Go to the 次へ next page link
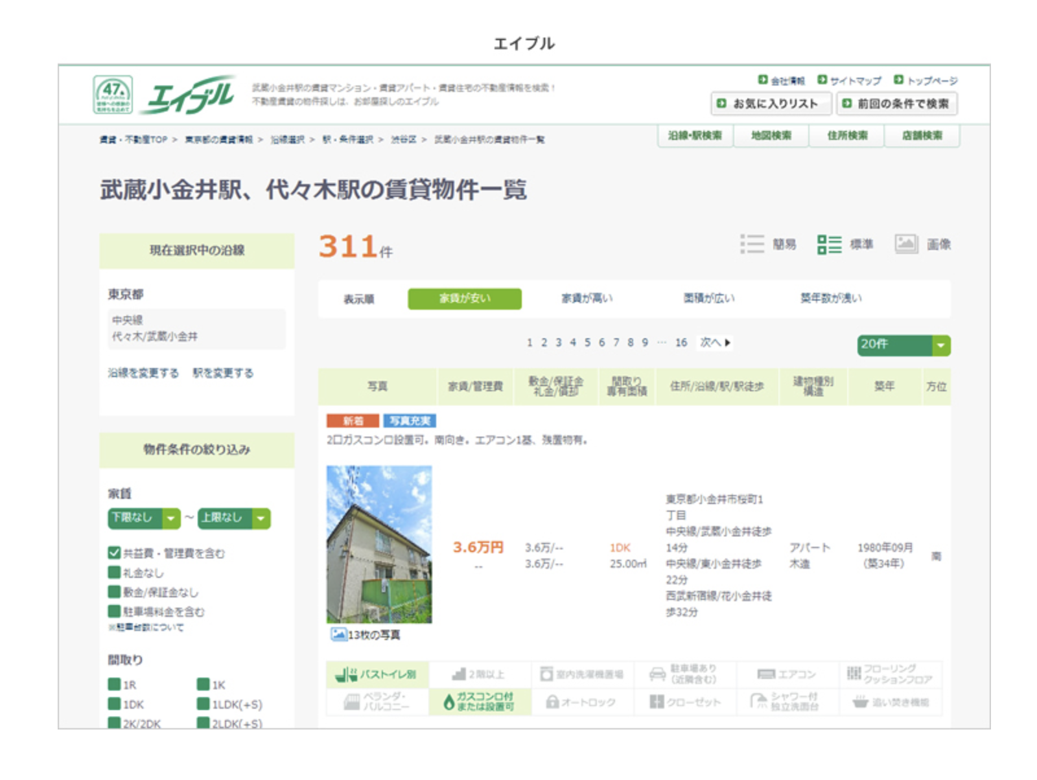Image resolution: width=1037 pixels, height=780 pixels. (x=715, y=343)
